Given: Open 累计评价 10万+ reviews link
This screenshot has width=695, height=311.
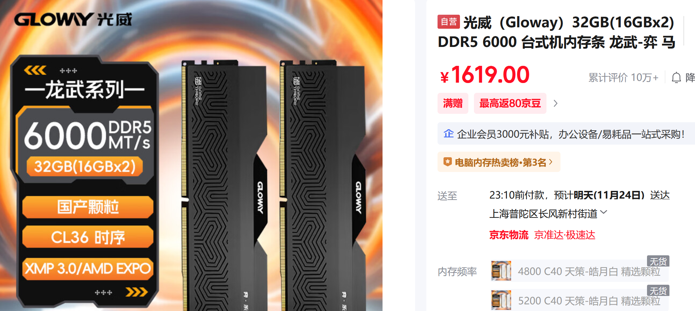Looking at the screenshot, I should 623,77.
